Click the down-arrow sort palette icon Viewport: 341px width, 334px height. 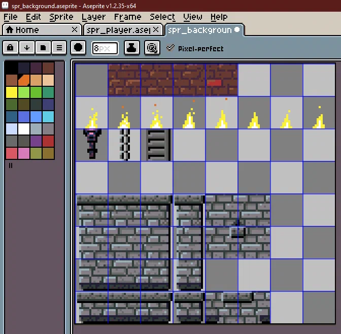tap(27, 47)
